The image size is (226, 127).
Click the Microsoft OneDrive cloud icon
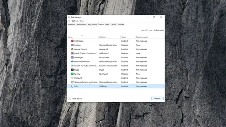coord(73,61)
